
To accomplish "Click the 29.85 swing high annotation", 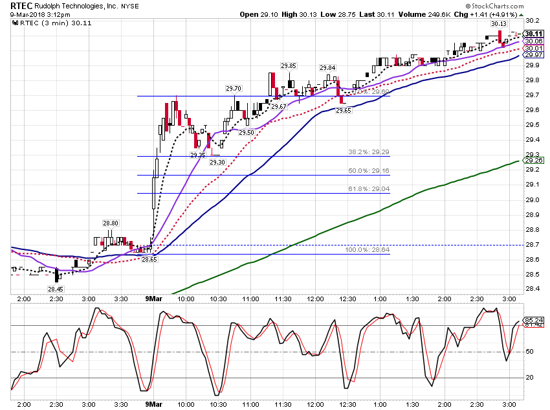I will click(289, 65).
